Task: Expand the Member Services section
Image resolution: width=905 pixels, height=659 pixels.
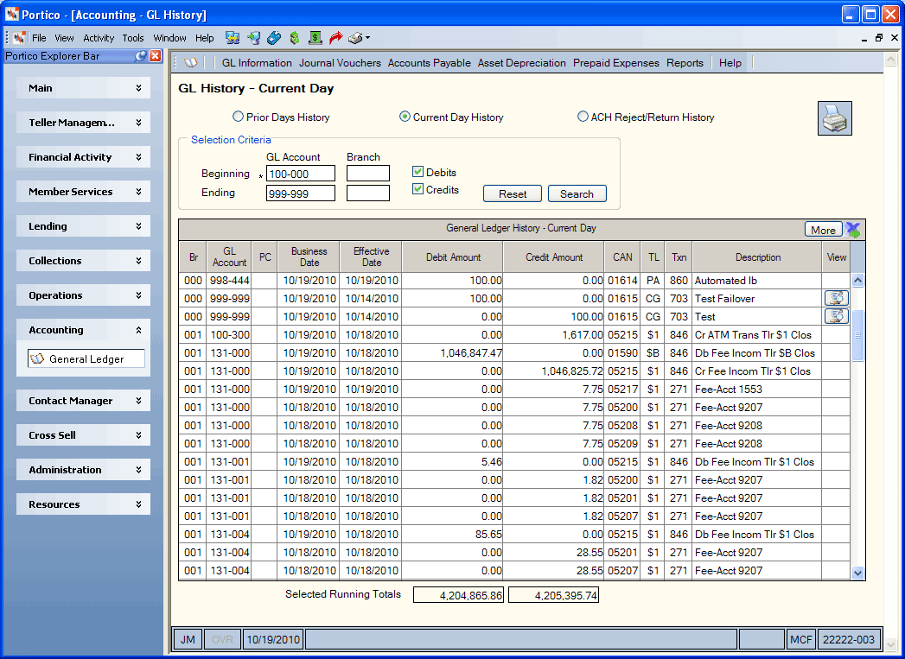Action: (x=83, y=192)
